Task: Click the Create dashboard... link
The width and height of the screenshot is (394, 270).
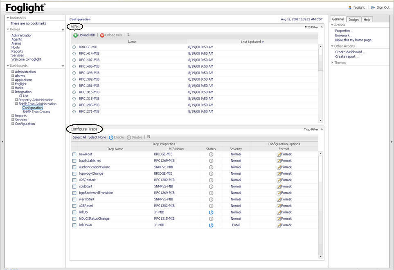Action: pos(350,52)
